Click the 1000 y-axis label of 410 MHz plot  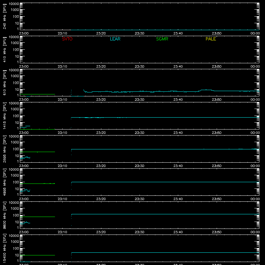15,43
